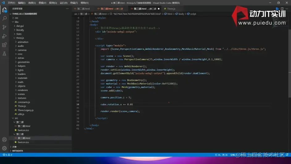Expand the geometries folder
This screenshot has height=164, width=291.
coord(23,62)
